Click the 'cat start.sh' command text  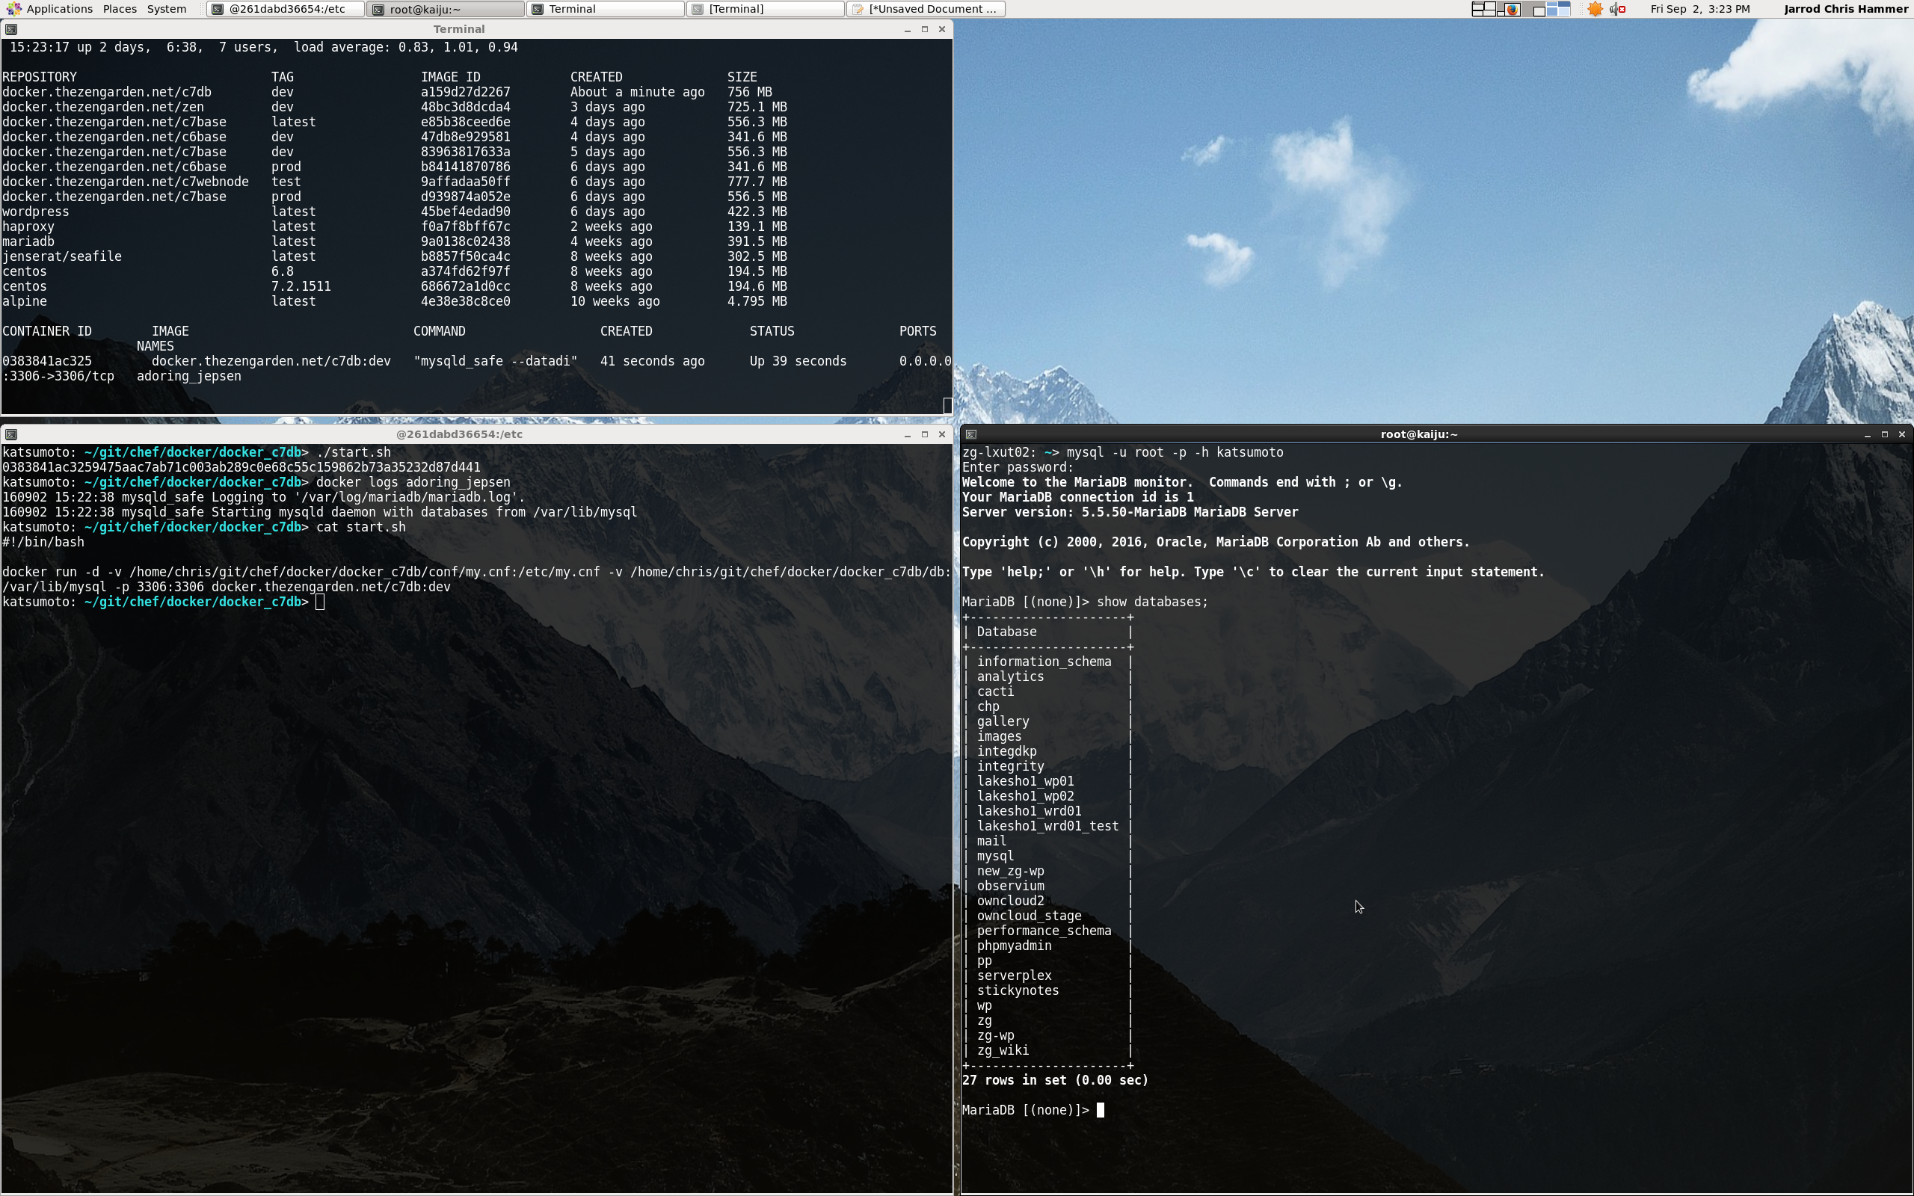[360, 528]
